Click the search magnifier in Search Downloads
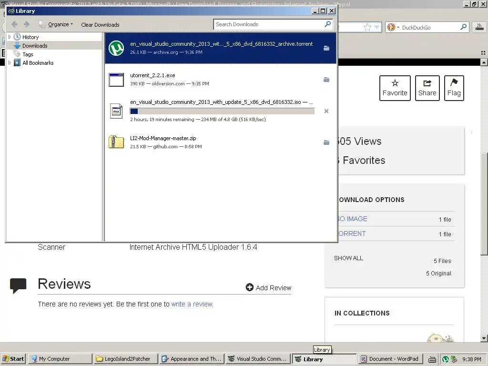The image size is (488, 366). click(x=328, y=24)
